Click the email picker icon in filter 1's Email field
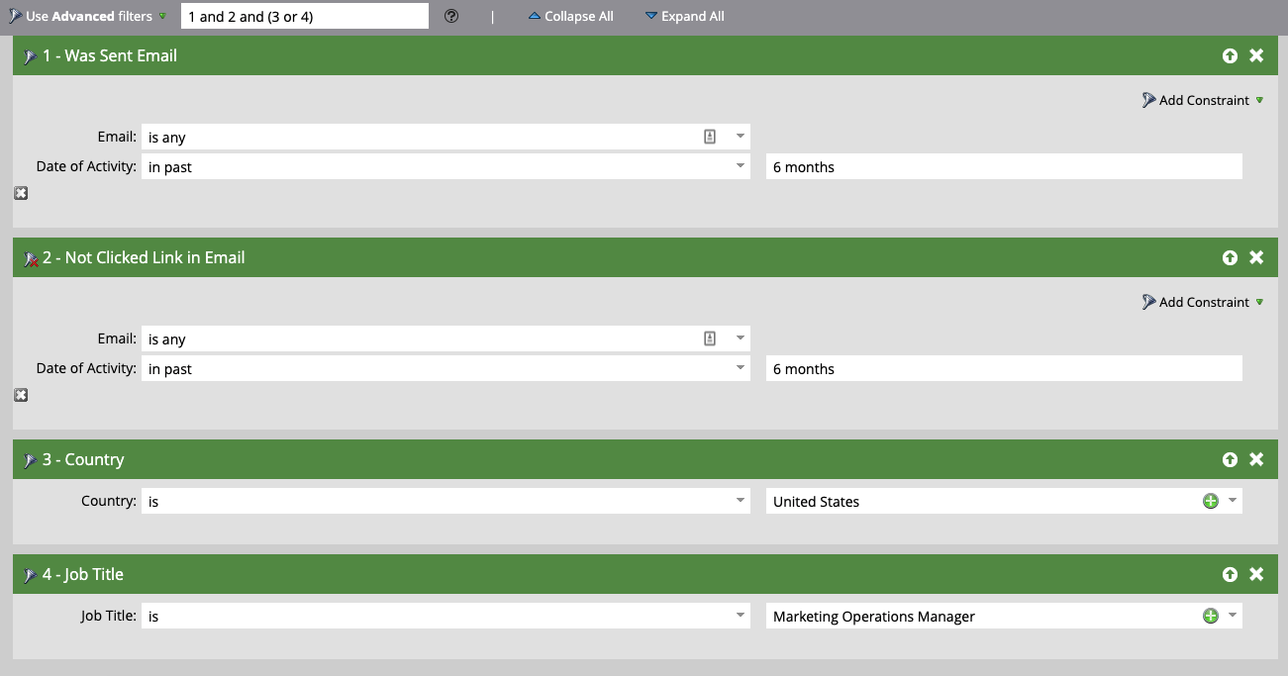Image resolution: width=1288 pixels, height=676 pixels. click(x=710, y=136)
